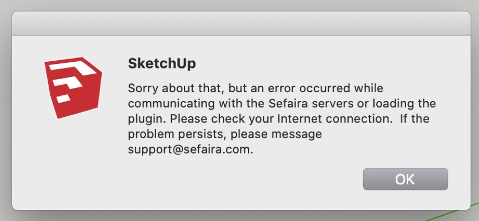Click the support@sefaira.com email address

tap(190, 150)
